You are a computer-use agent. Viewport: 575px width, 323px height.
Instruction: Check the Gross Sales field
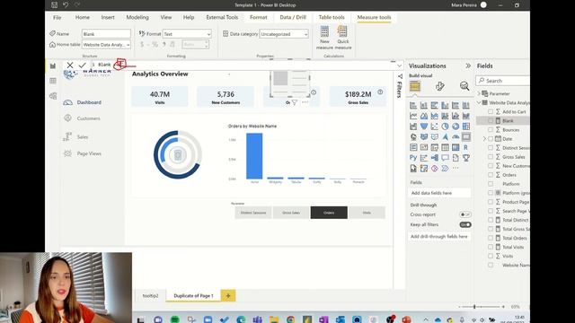491,157
